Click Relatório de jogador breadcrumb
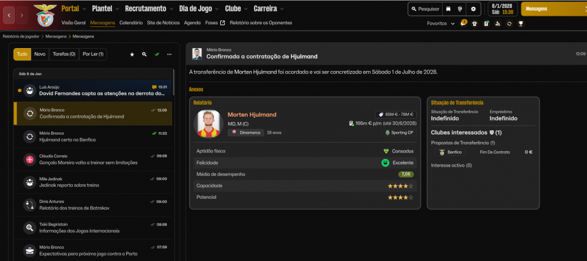 tap(21, 36)
